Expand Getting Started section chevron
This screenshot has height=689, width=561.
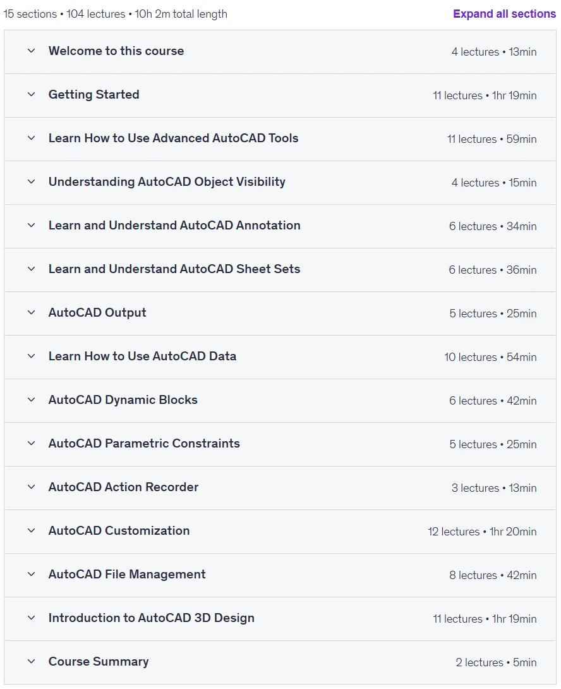click(x=31, y=94)
